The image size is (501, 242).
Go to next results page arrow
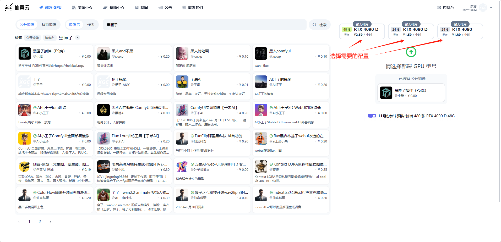click(50, 222)
